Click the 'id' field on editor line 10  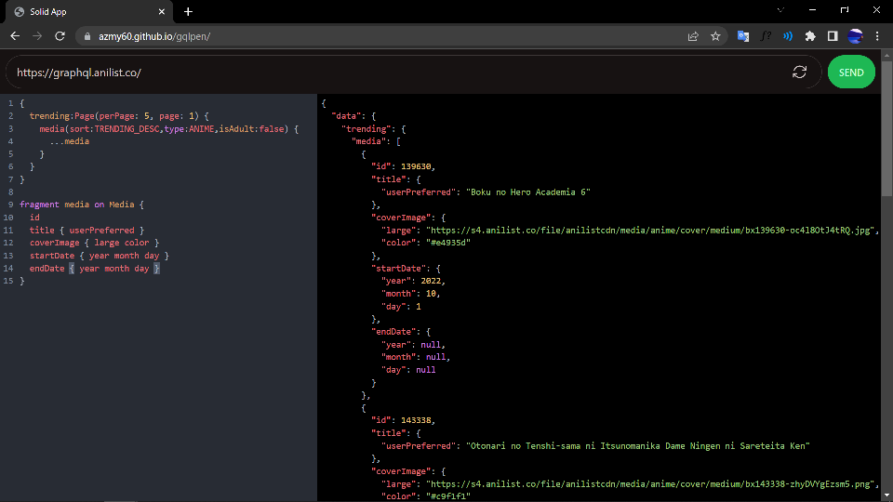pyautogui.click(x=34, y=218)
